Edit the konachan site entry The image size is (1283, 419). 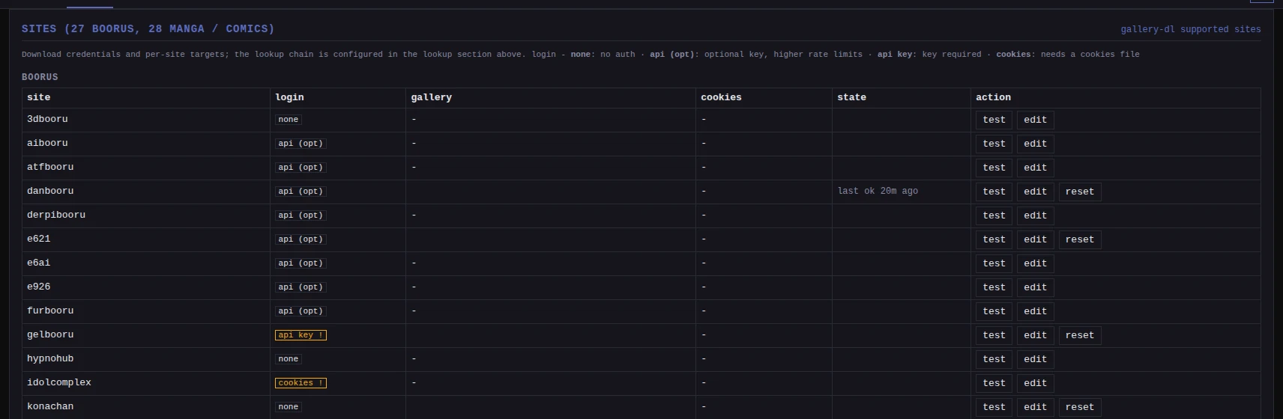pos(1035,407)
